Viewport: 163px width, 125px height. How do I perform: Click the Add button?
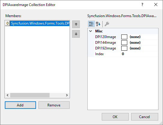pos(20,105)
